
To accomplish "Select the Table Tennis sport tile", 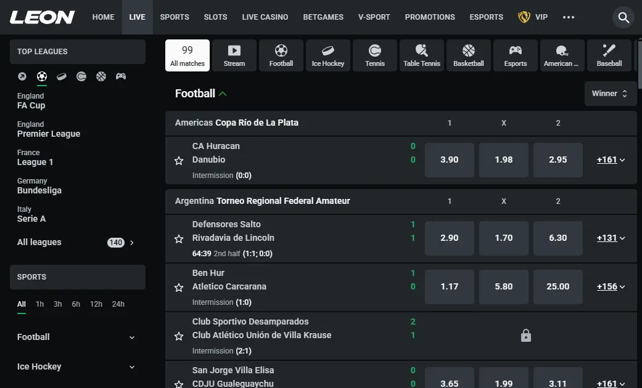I will coord(422,55).
